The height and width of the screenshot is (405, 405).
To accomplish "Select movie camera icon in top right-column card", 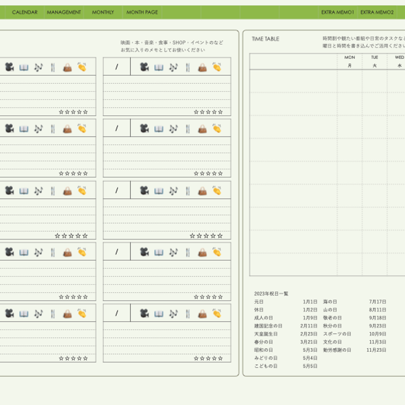I will (x=144, y=67).
